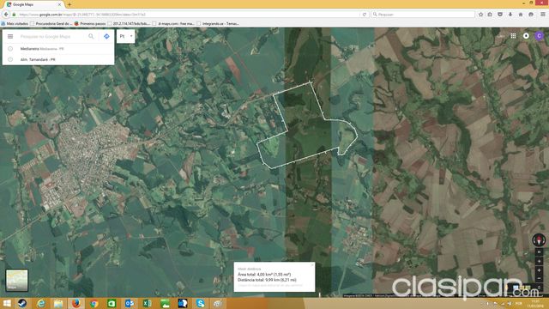The image size is (549, 309).
Task: Click the Firefox Pesquisar search field
Action: (423, 15)
